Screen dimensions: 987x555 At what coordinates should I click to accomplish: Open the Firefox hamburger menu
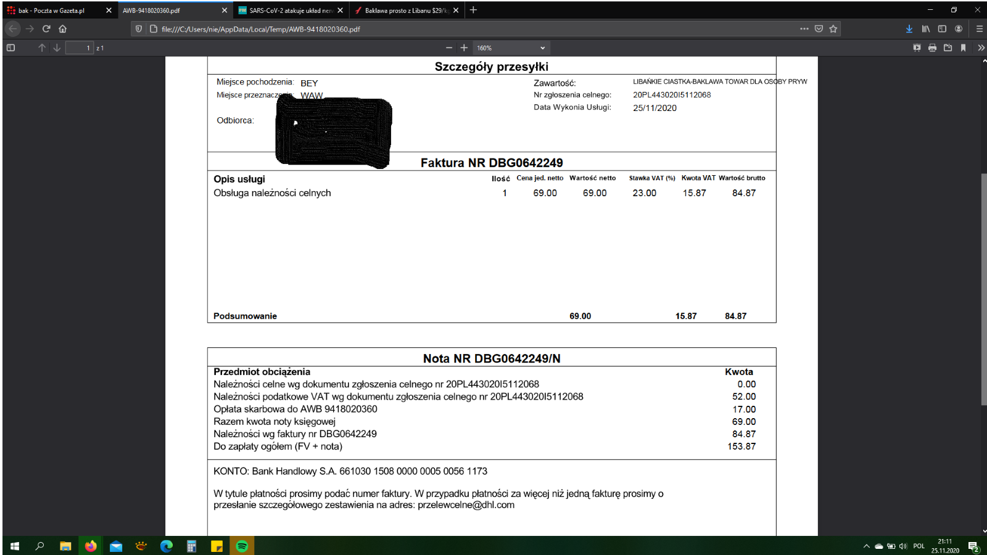[980, 28]
